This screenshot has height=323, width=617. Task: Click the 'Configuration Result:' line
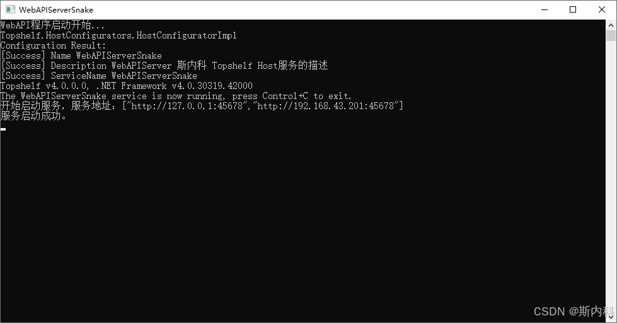pyautogui.click(x=53, y=45)
